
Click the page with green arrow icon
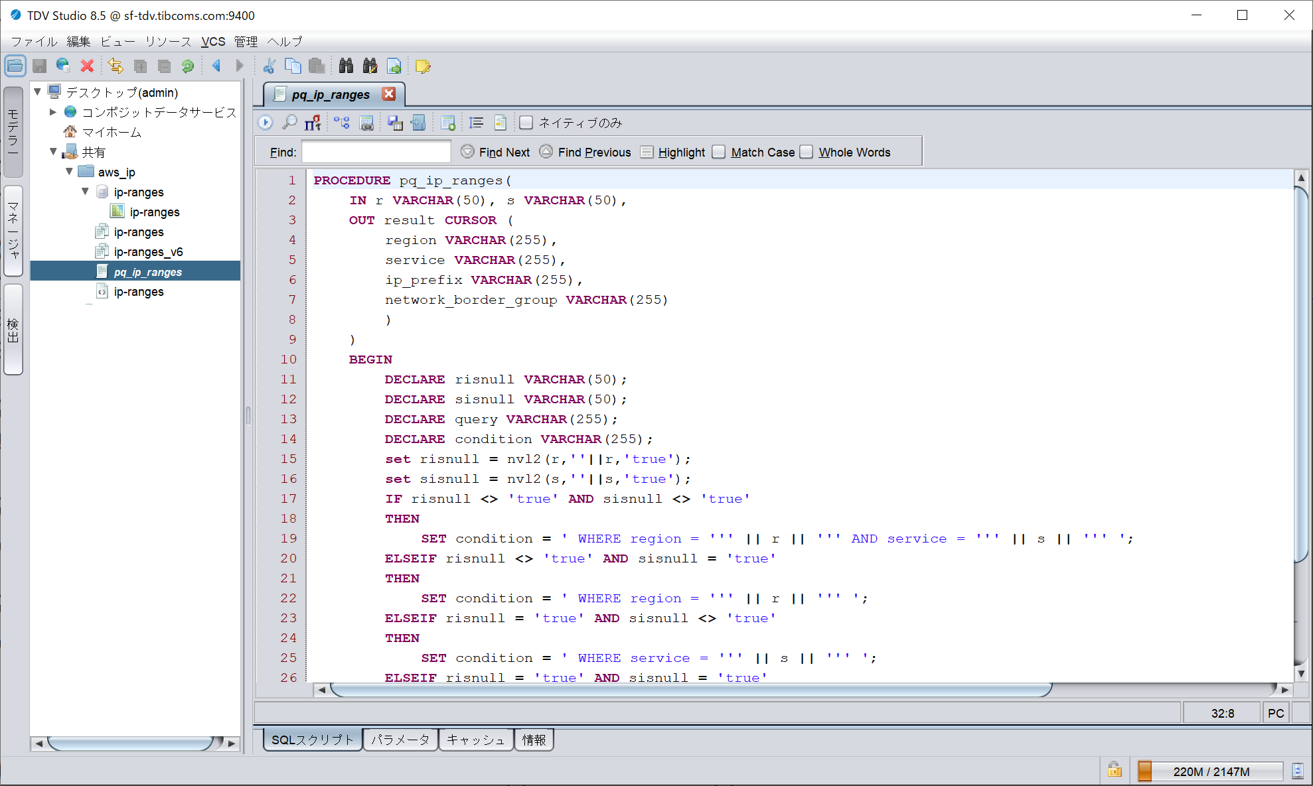pos(394,66)
